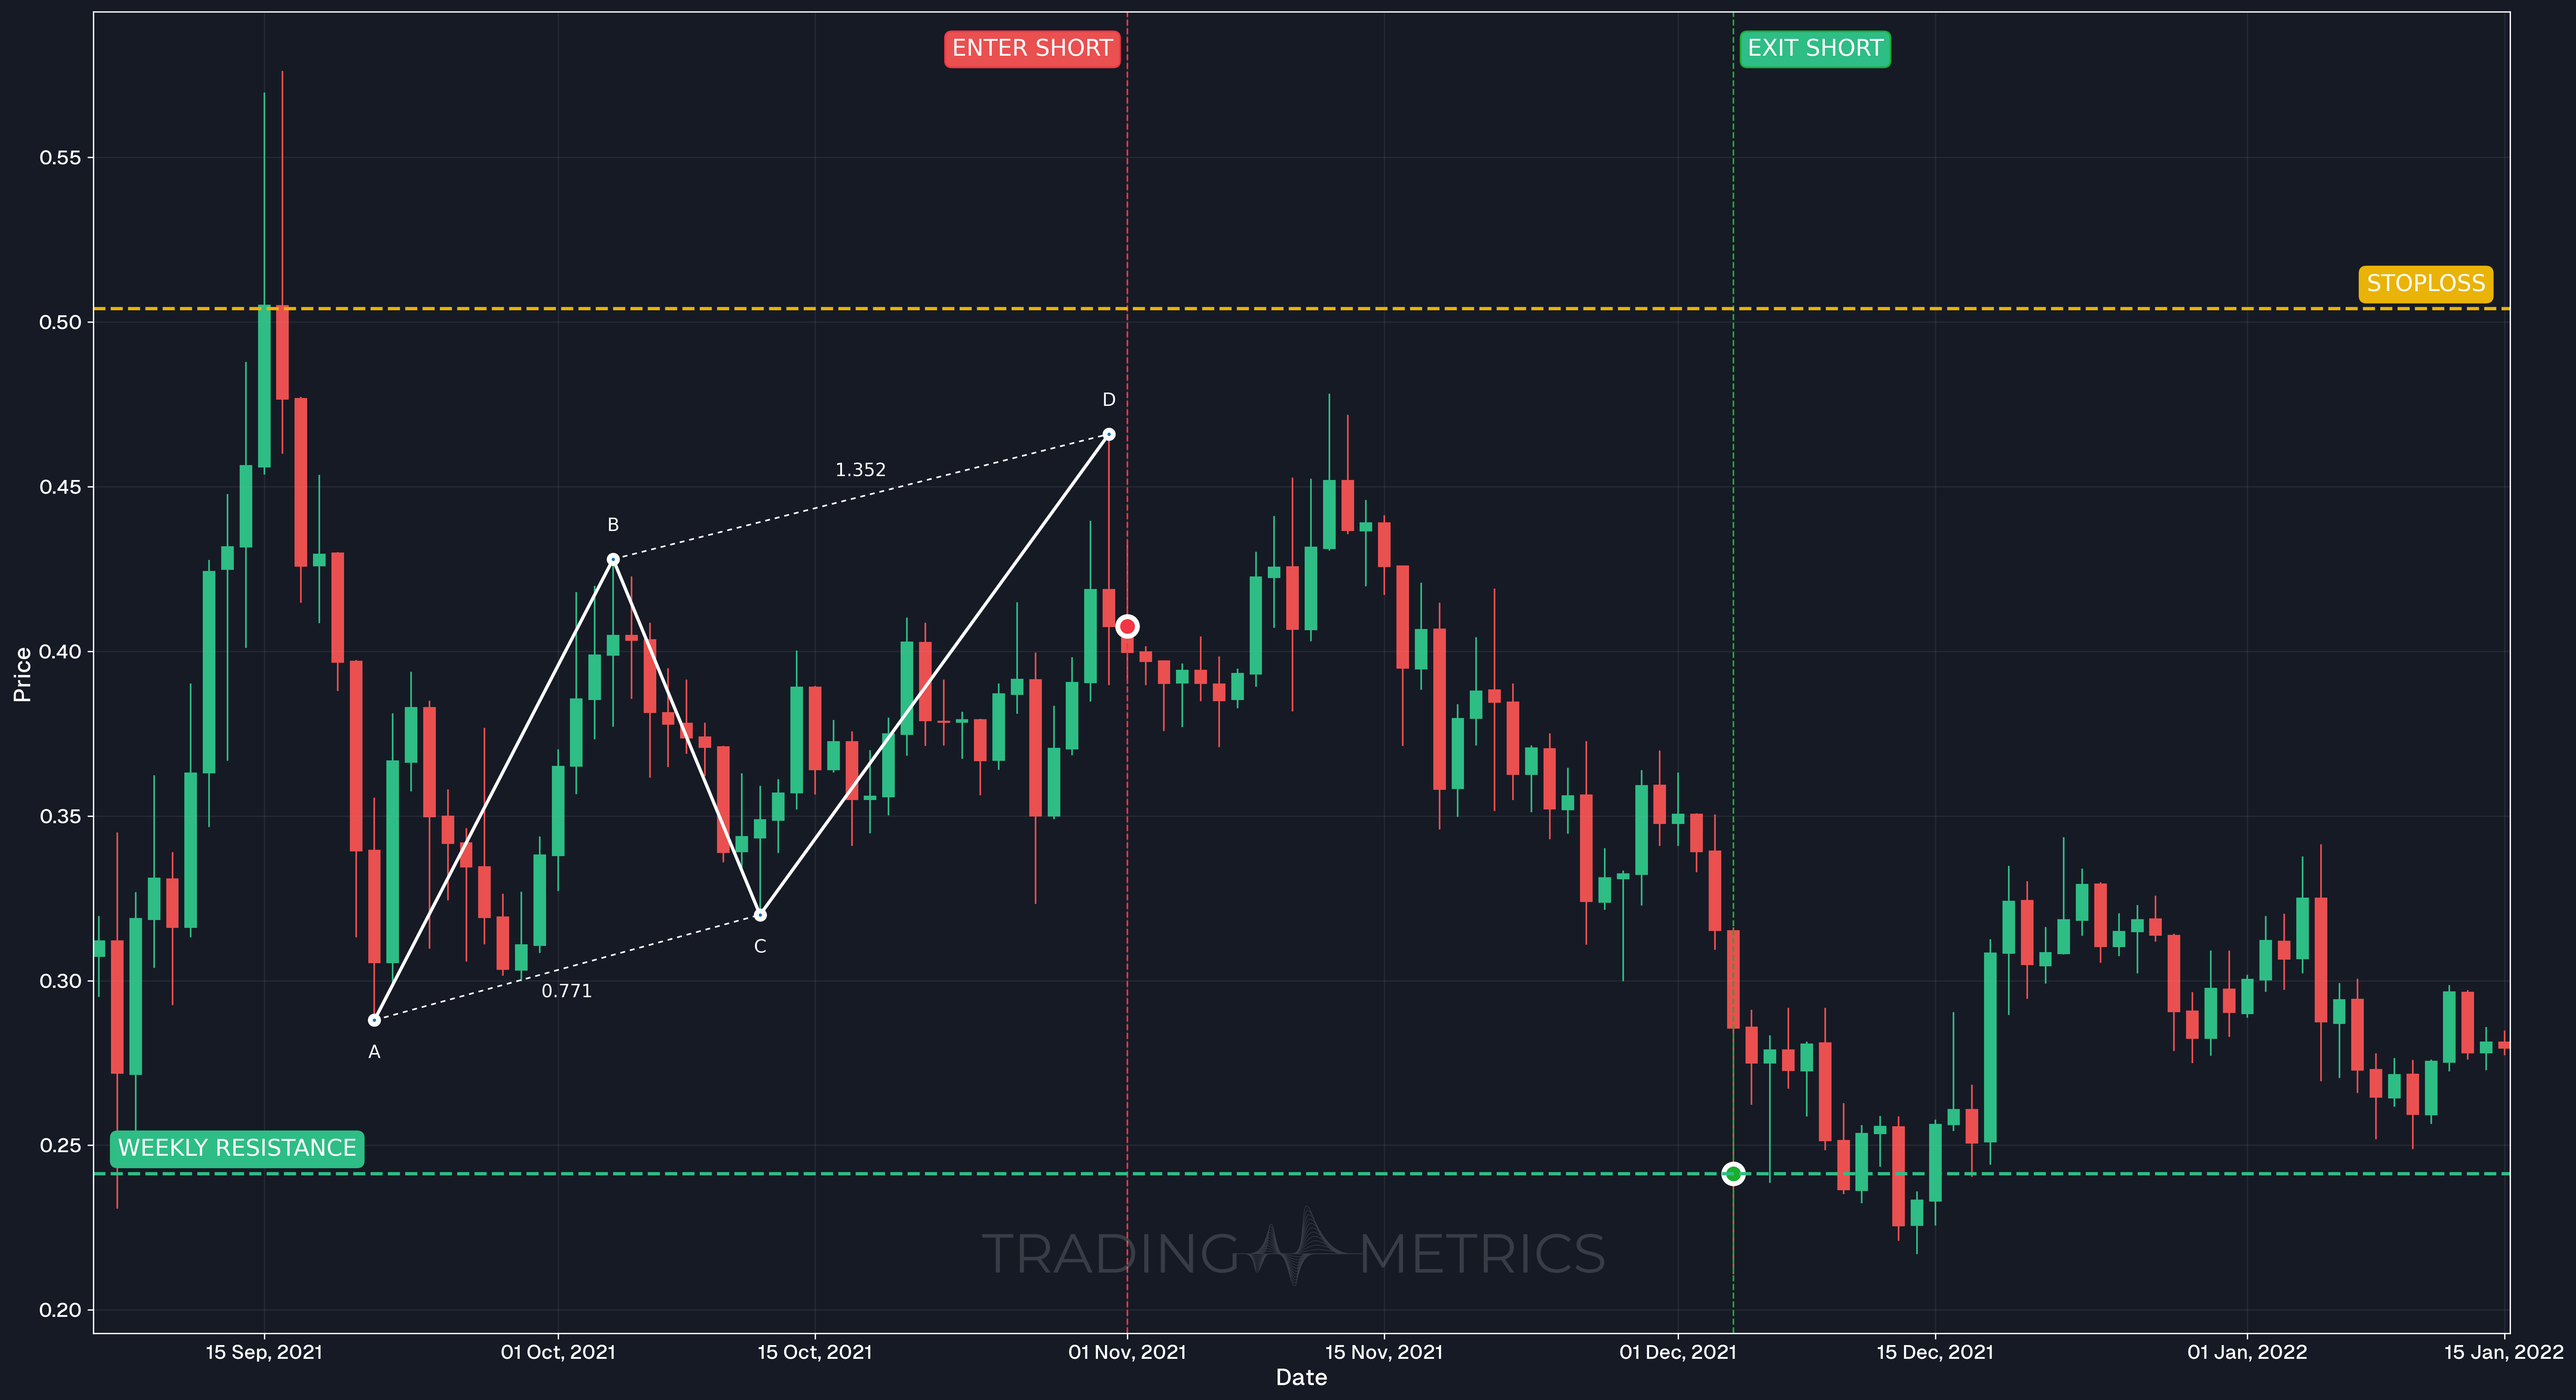This screenshot has height=1400, width=2576.
Task: Click the 01 Oct, 2021 date label
Action: pos(558,1352)
